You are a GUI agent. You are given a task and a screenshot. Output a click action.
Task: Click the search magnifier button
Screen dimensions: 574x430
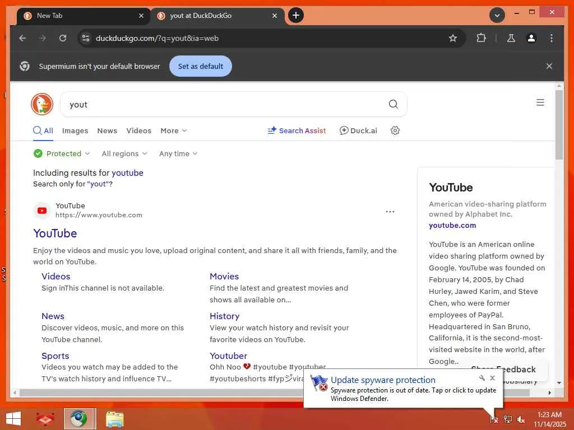click(x=393, y=104)
